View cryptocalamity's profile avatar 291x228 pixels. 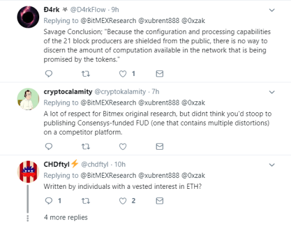28,99
